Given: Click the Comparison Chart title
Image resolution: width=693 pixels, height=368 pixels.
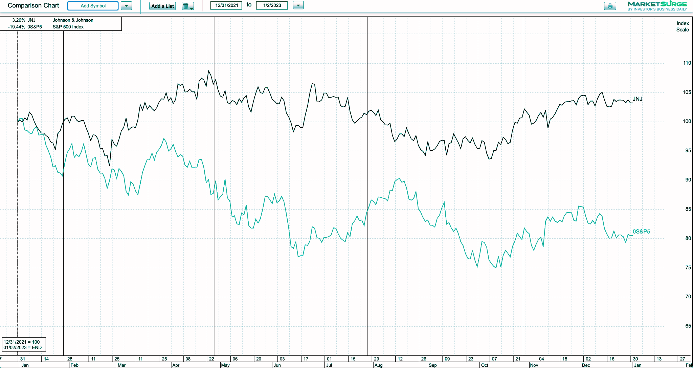Looking at the screenshot, I should tap(33, 5).
